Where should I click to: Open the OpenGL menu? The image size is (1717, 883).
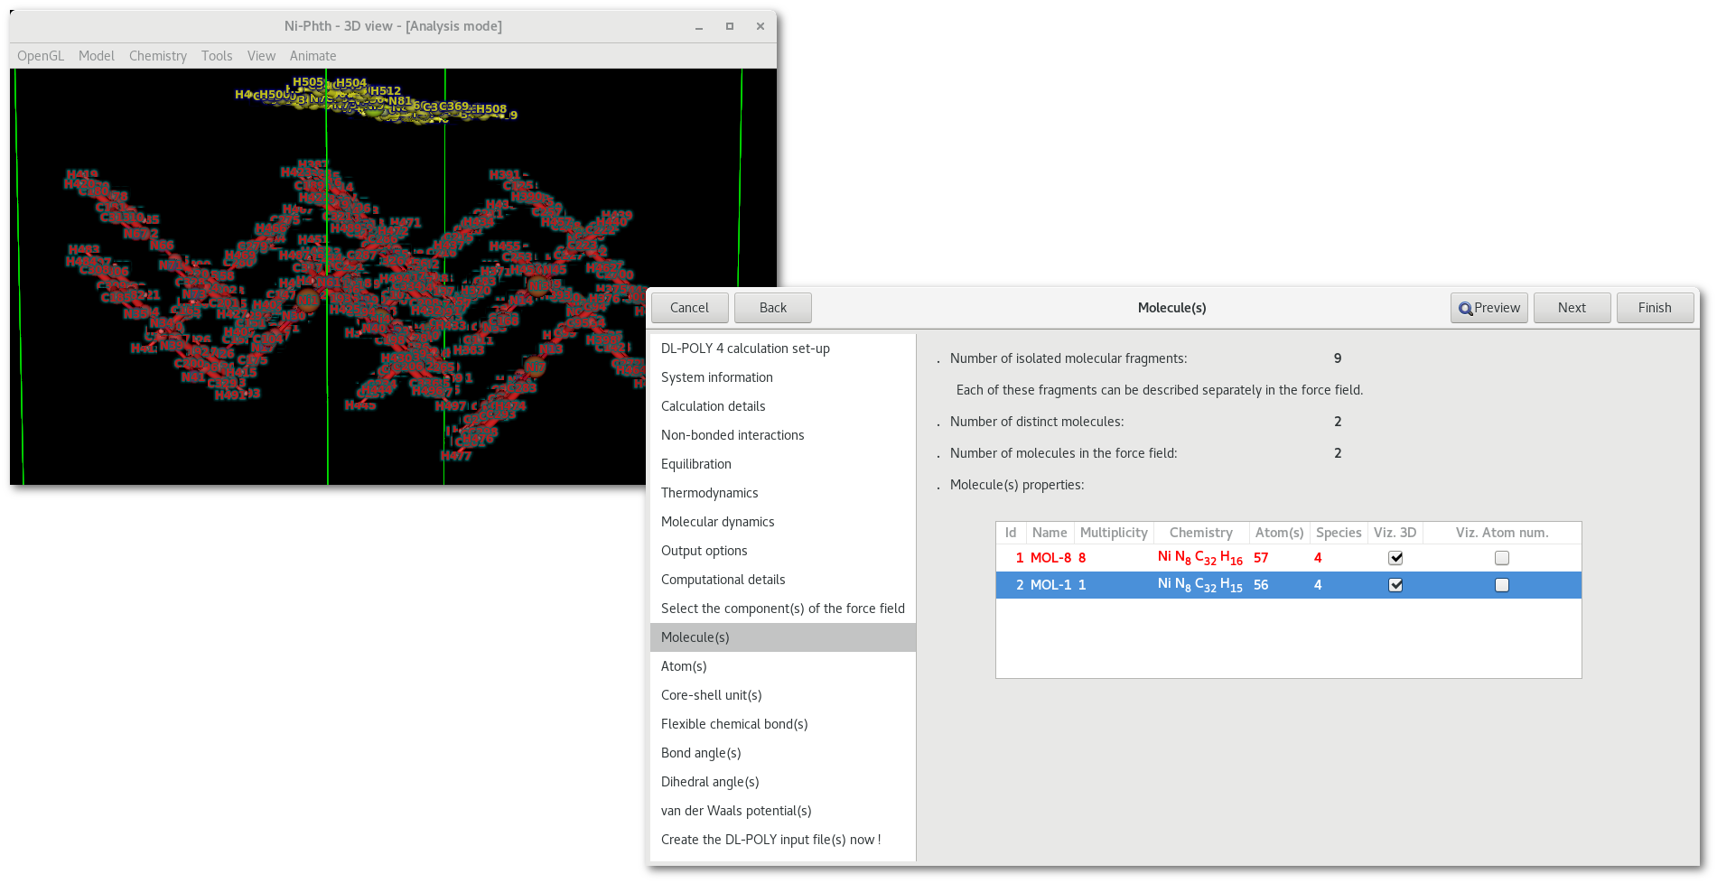coord(41,56)
